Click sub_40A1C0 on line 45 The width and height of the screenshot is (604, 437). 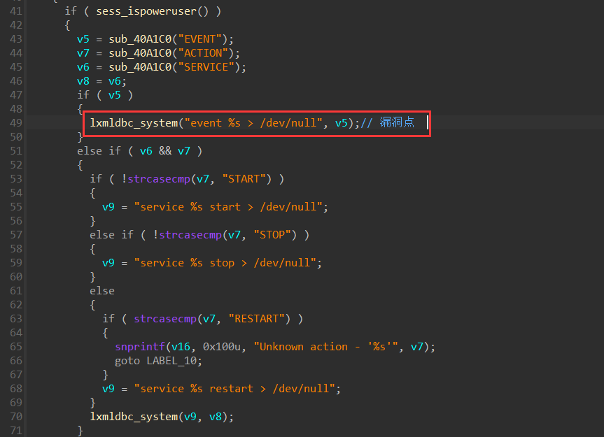point(140,67)
